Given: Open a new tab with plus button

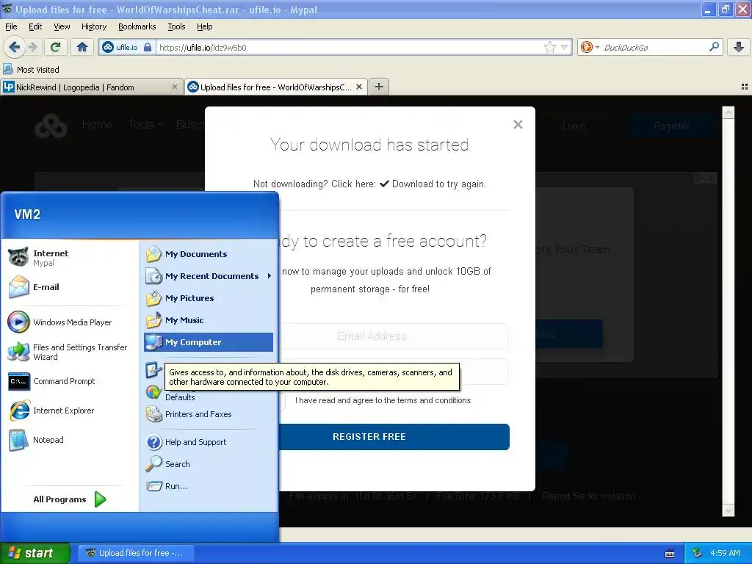Looking at the screenshot, I should 379,87.
